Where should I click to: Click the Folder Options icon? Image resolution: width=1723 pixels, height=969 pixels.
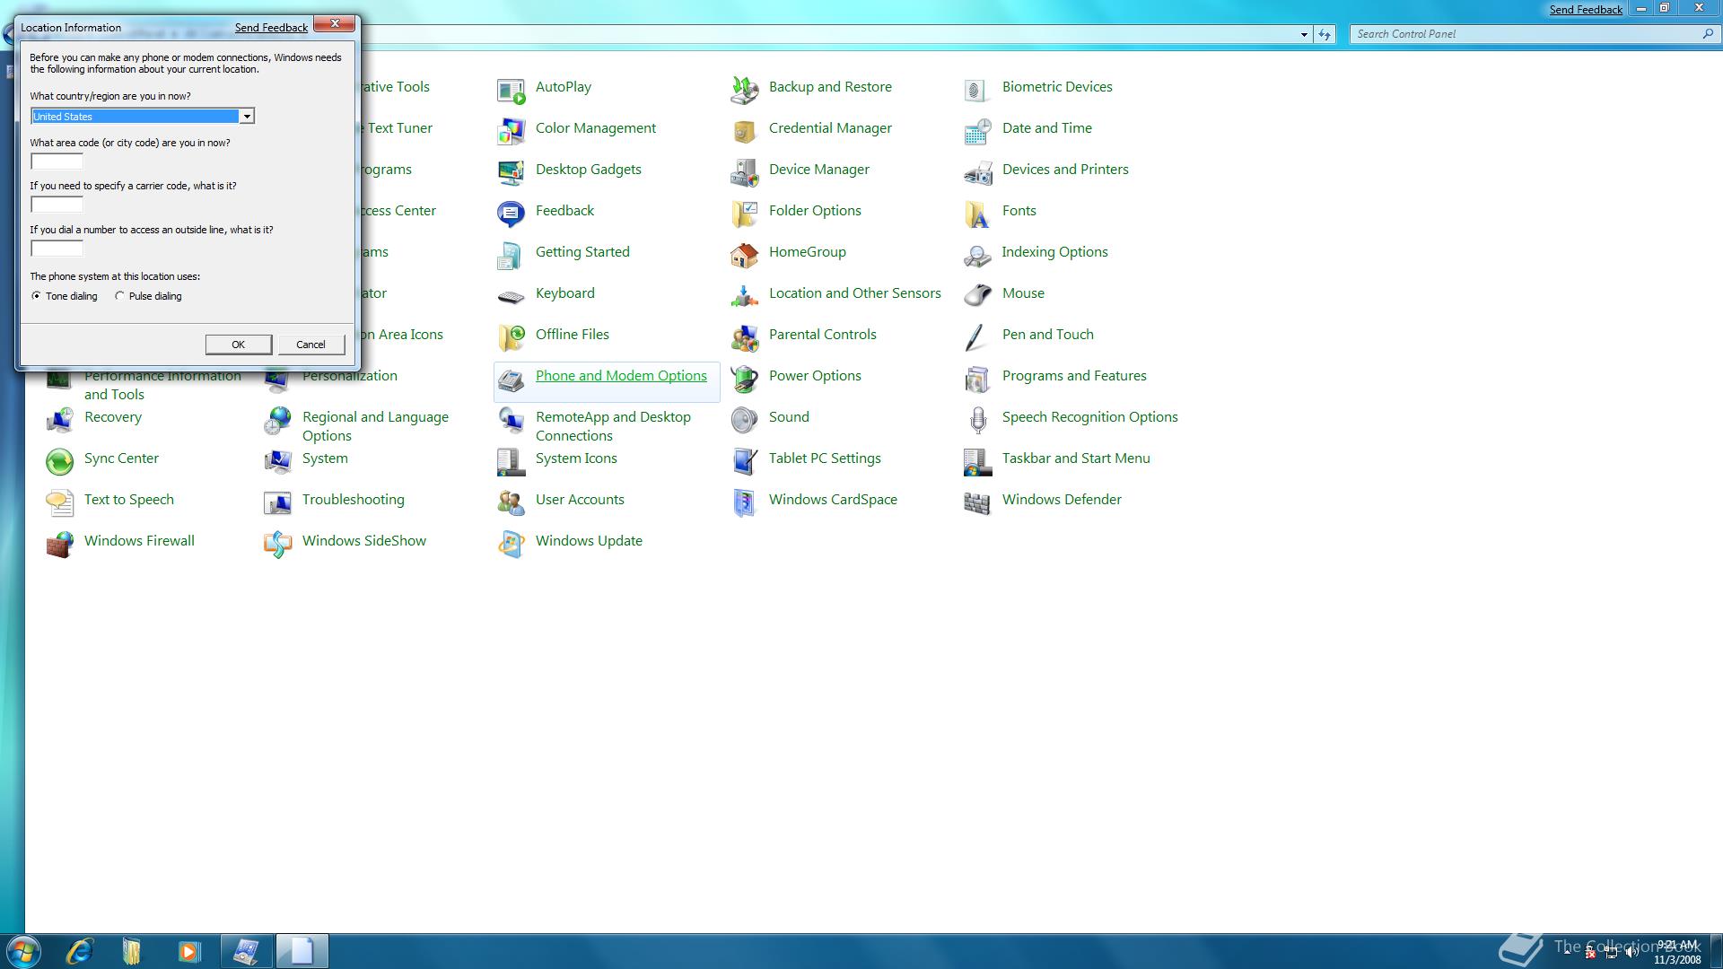click(744, 214)
